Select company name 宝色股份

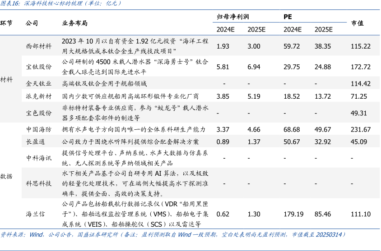(39, 113)
